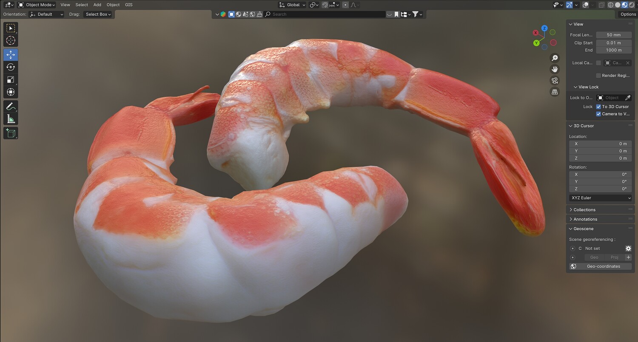Open the Object menu
Image resolution: width=638 pixels, height=342 pixels.
(x=113, y=5)
